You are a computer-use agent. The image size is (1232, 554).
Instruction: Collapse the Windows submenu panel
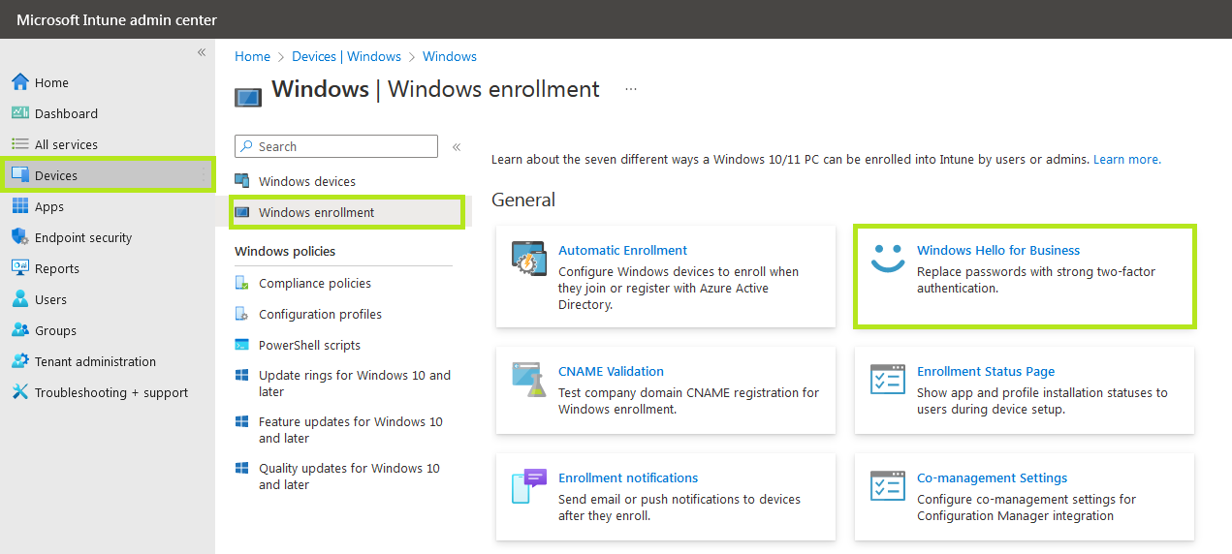(x=457, y=147)
